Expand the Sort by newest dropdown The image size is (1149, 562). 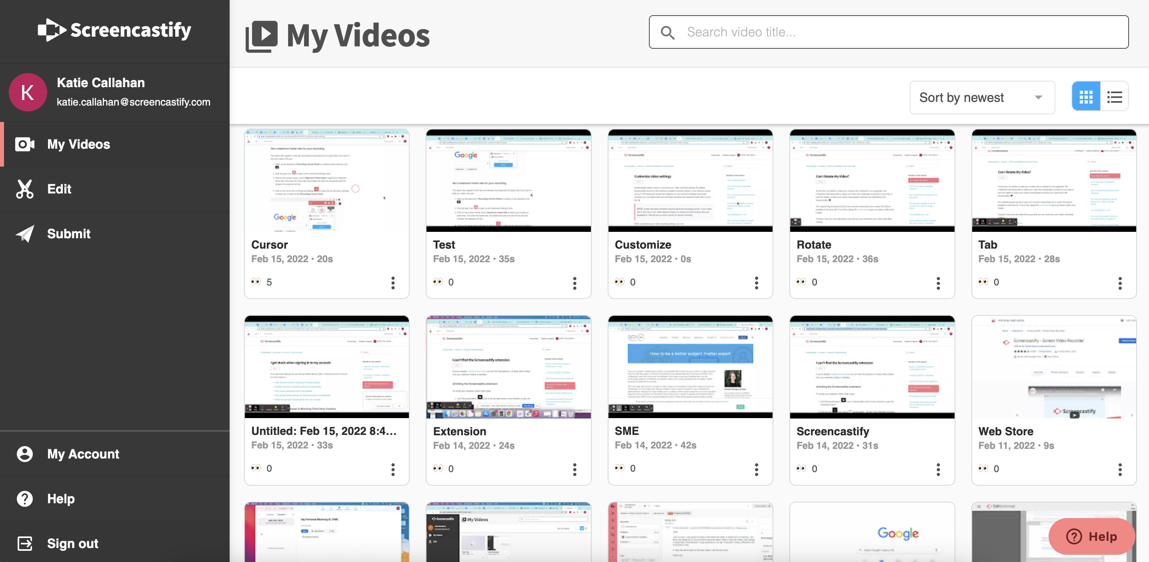(982, 98)
